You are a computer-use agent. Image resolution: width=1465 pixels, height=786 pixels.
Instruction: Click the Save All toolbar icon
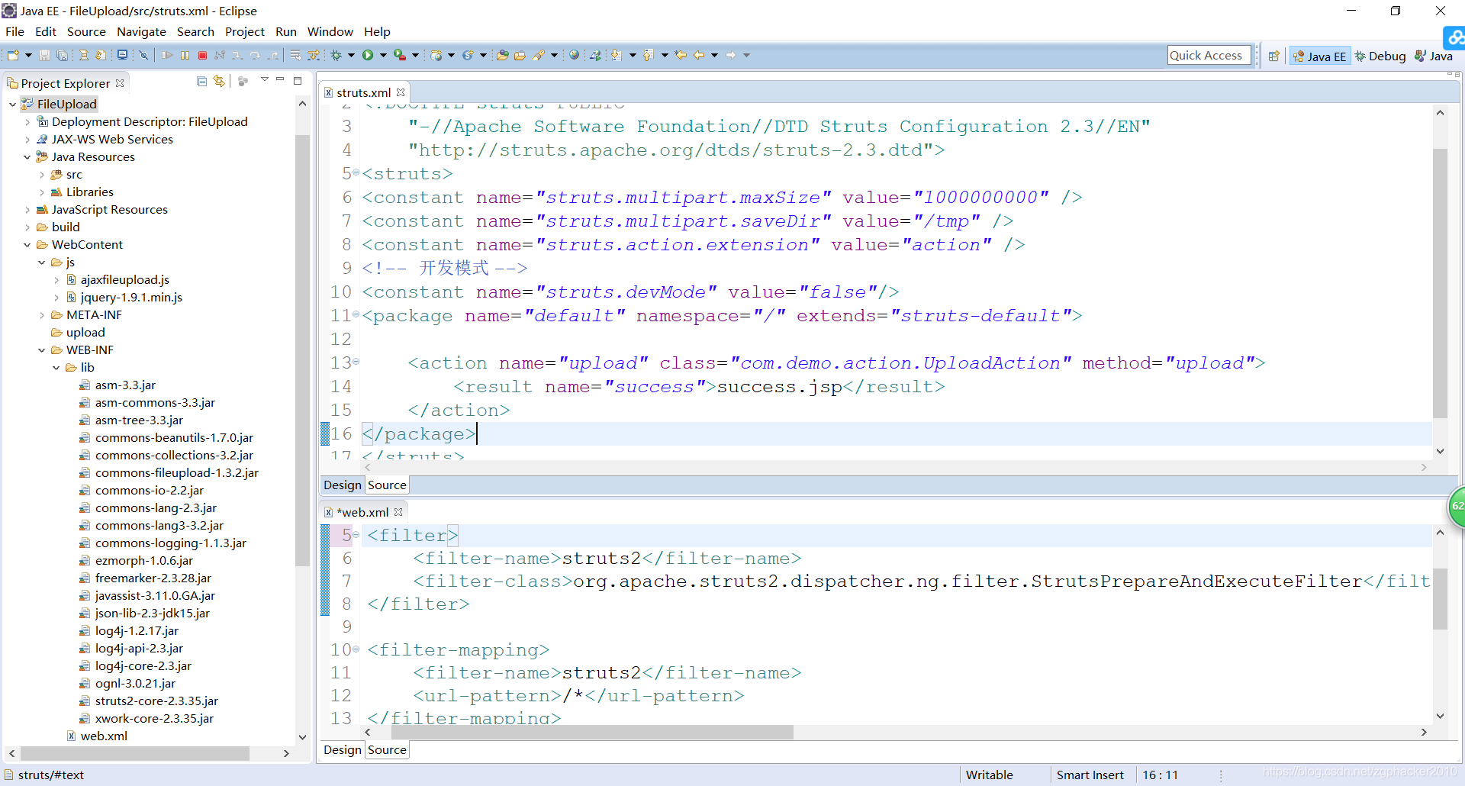62,55
